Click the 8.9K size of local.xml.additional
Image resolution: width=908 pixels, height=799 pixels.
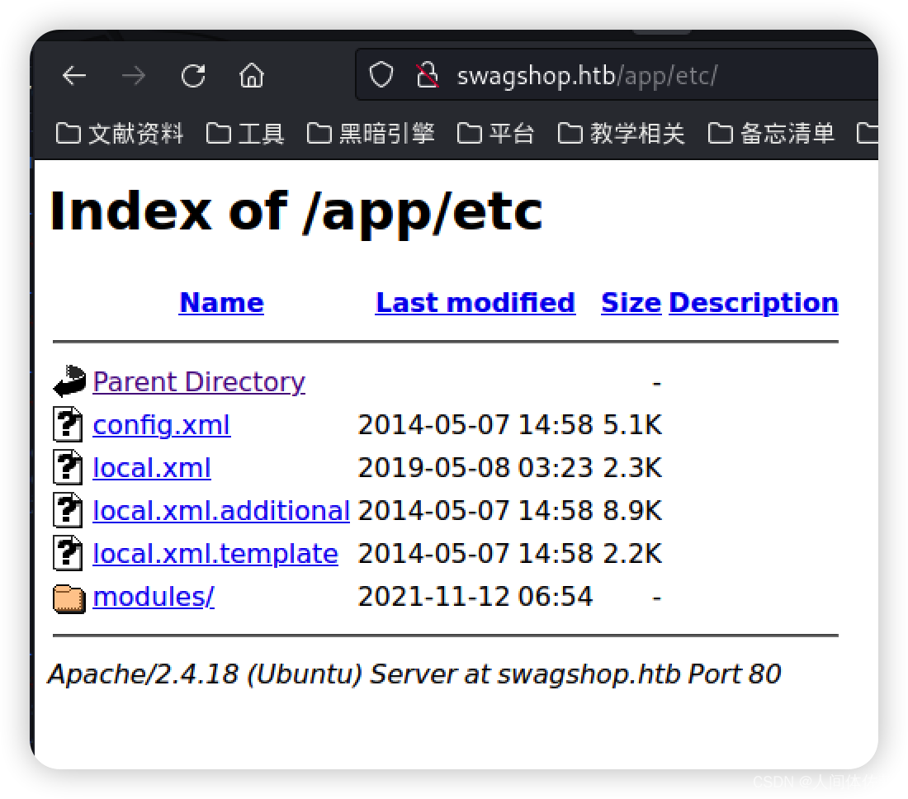631,511
